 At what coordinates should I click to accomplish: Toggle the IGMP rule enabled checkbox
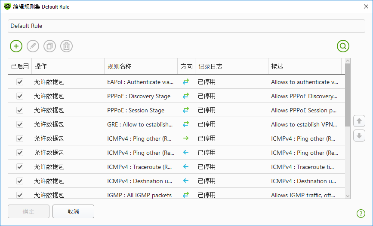pyautogui.click(x=20, y=195)
